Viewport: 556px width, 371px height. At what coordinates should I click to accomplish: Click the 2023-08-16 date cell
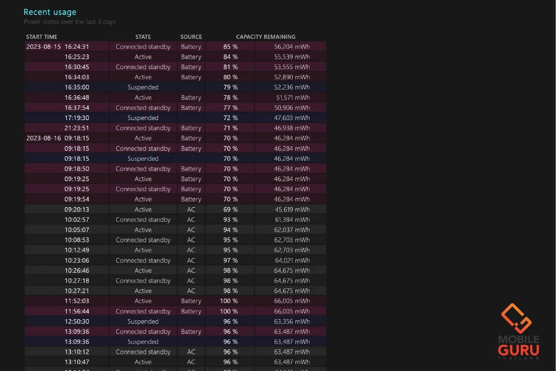[43, 139]
